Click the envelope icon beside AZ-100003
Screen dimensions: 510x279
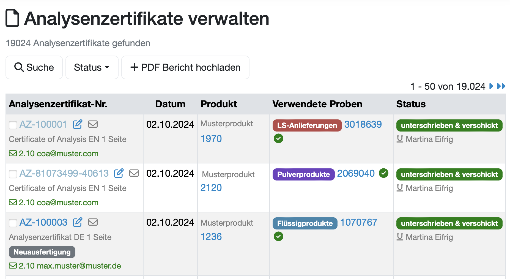tap(93, 222)
